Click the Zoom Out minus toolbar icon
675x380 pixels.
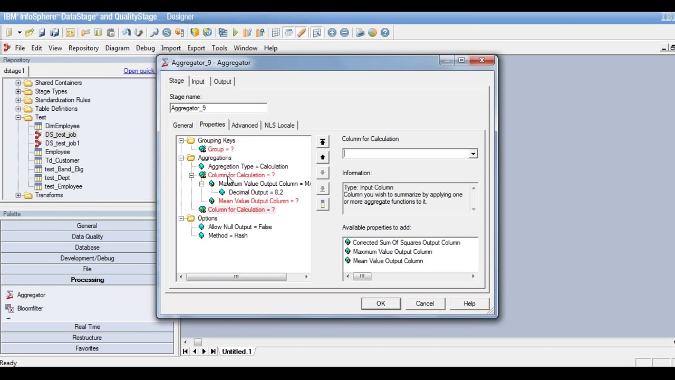click(x=344, y=33)
